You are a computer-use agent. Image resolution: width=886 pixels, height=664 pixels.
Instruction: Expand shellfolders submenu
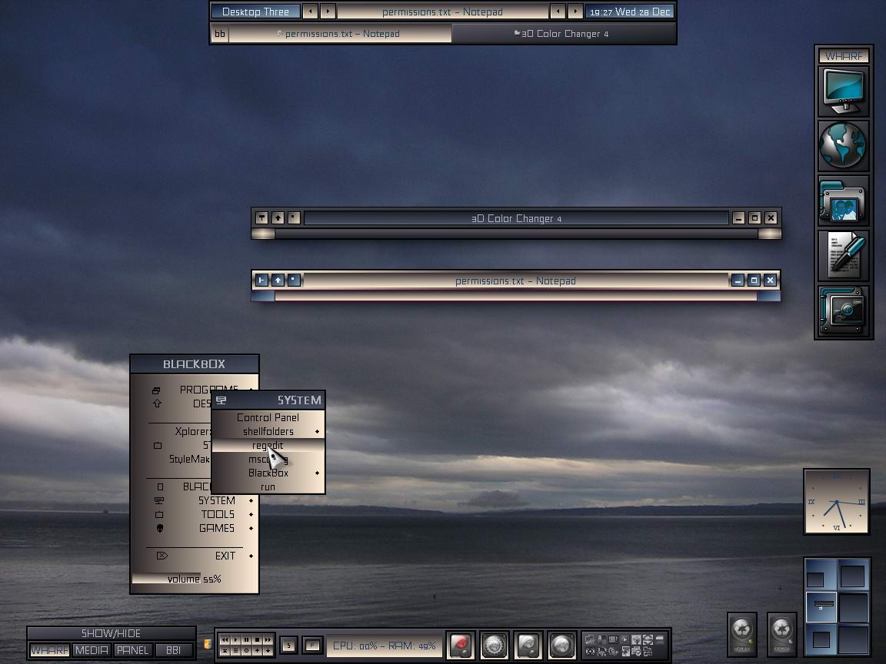[x=268, y=431]
